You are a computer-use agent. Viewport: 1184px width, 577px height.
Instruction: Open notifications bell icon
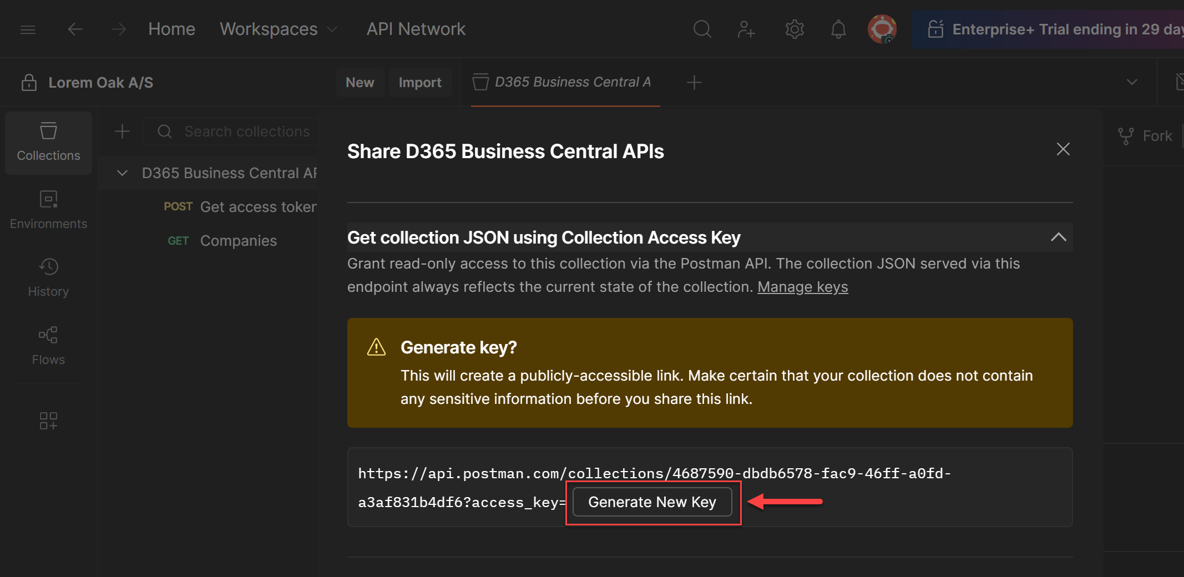[838, 29]
